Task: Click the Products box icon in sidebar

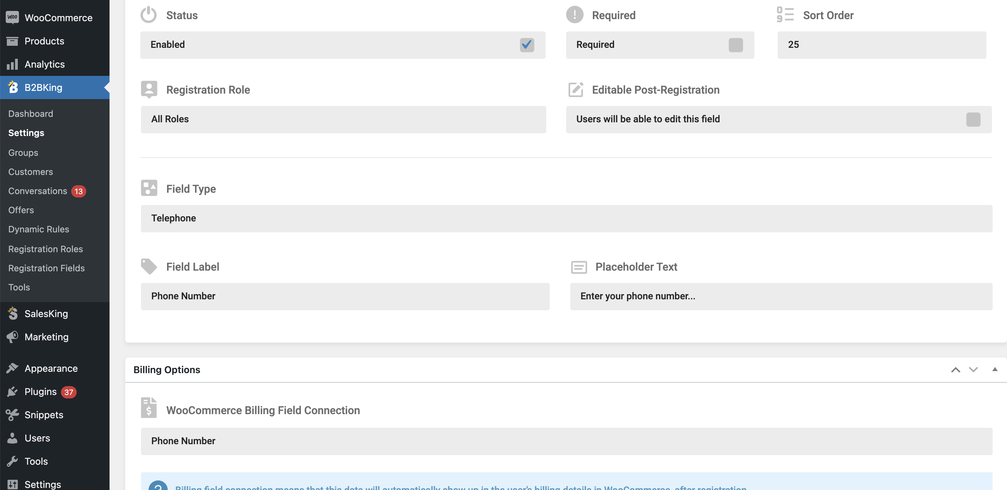Action: 12,41
